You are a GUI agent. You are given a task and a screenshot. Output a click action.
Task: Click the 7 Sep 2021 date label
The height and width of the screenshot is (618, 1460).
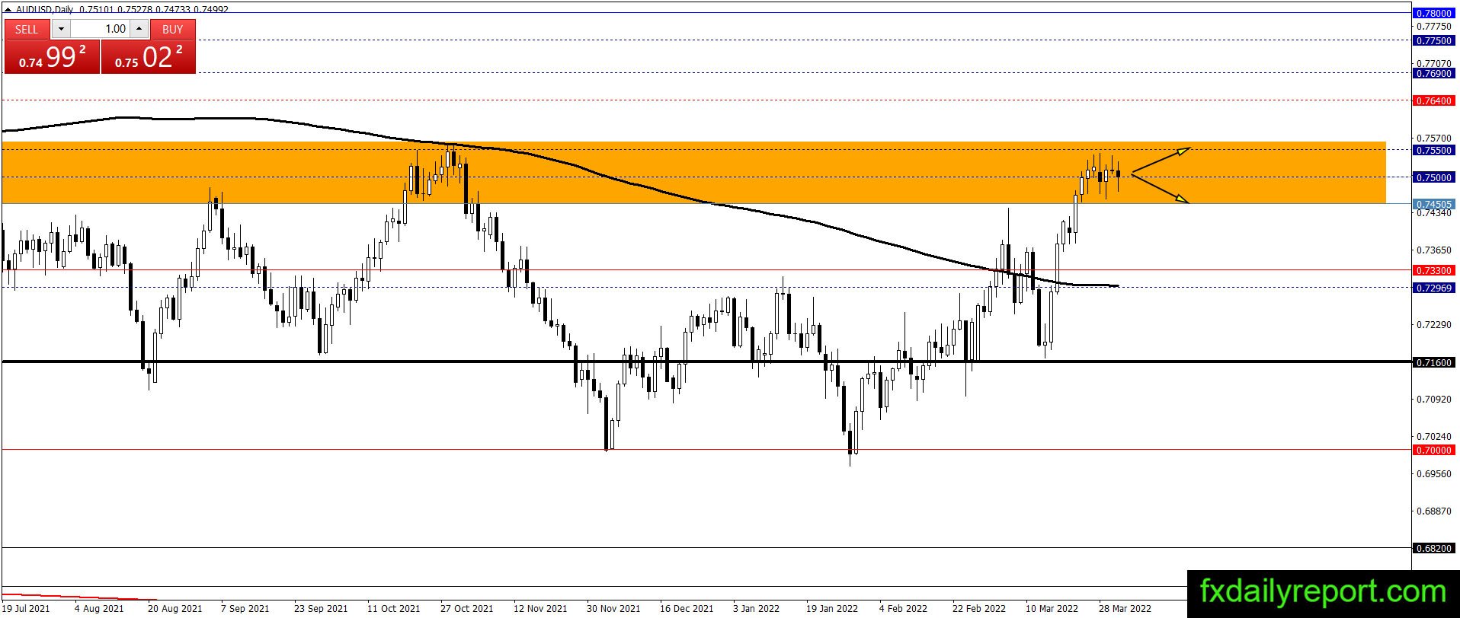245,608
